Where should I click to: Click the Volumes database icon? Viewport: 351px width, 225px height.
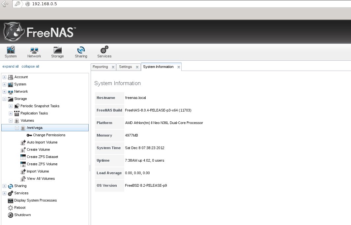17,121
